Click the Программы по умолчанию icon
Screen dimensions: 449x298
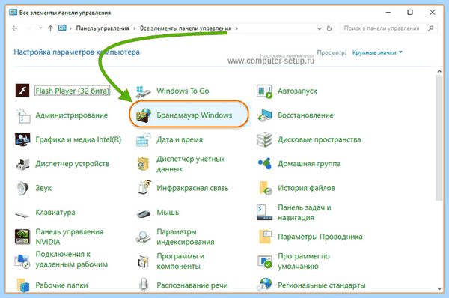point(264,261)
